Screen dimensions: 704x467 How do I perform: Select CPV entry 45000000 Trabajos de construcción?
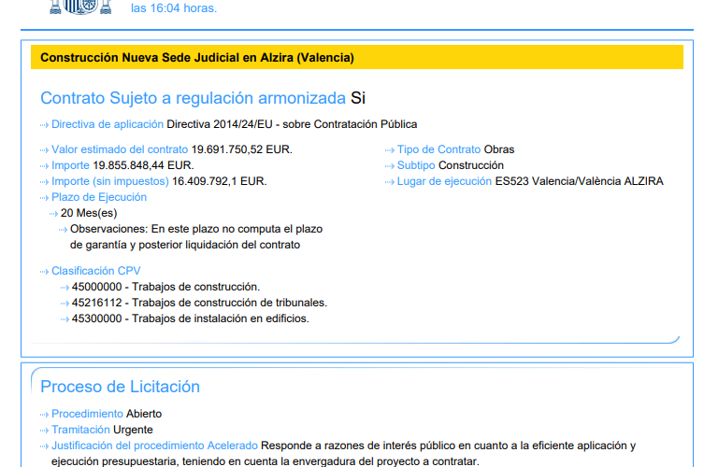tap(165, 287)
